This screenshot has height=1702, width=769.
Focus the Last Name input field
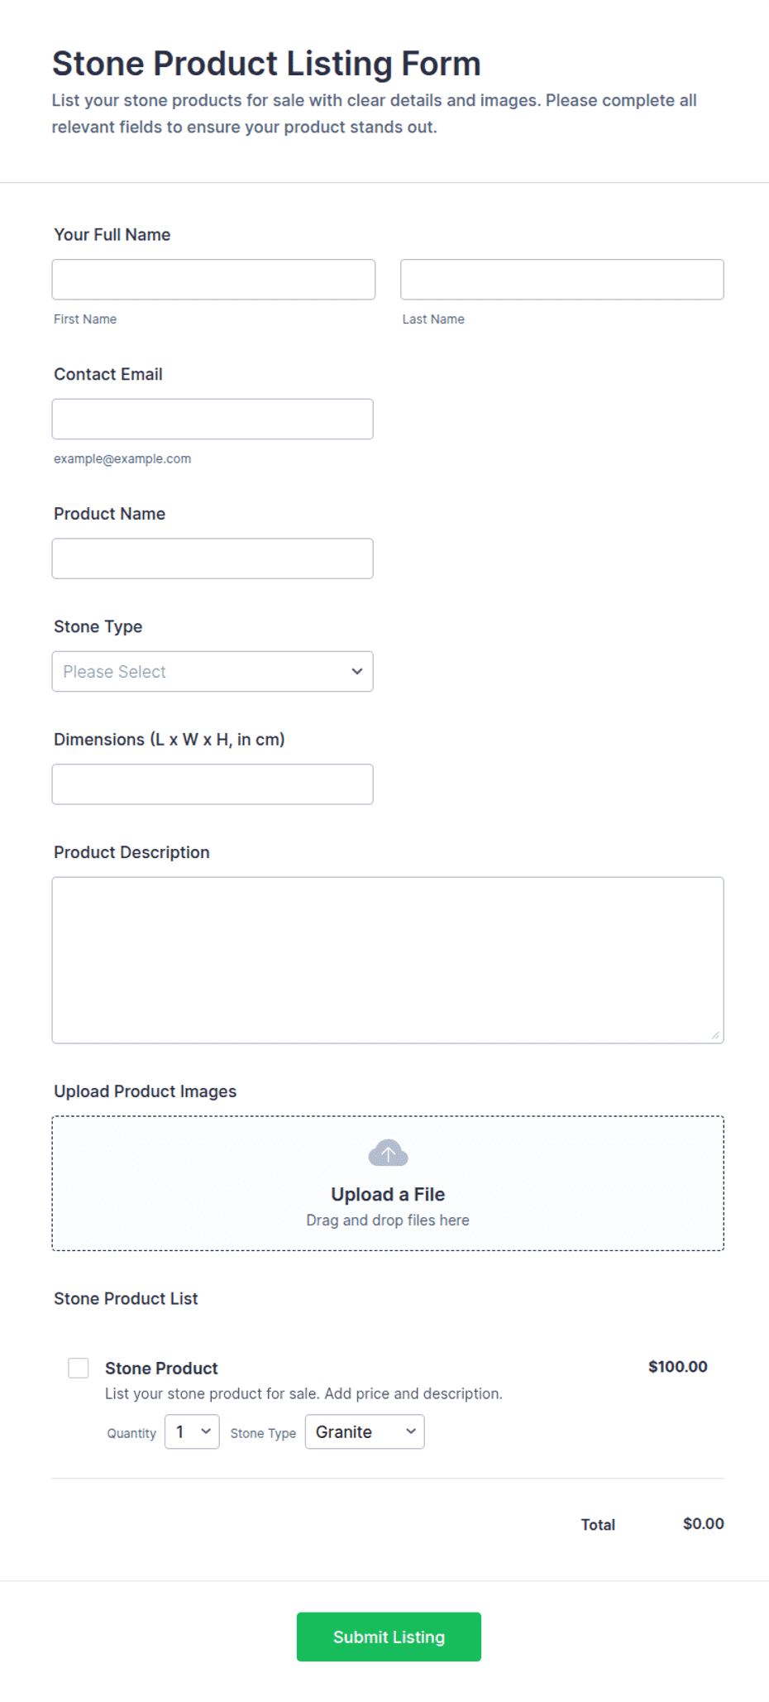point(562,280)
